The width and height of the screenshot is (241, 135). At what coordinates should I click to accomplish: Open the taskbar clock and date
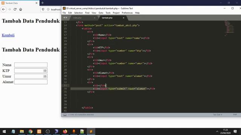(225, 132)
